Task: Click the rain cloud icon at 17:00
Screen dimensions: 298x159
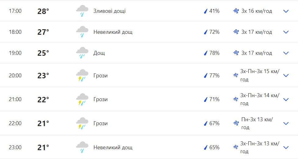Action: [82, 11]
